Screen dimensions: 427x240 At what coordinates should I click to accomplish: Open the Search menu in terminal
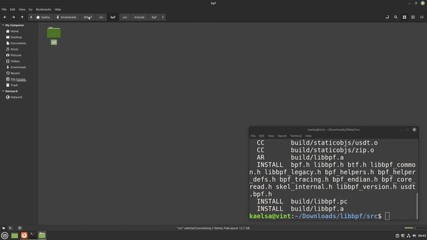click(x=282, y=136)
